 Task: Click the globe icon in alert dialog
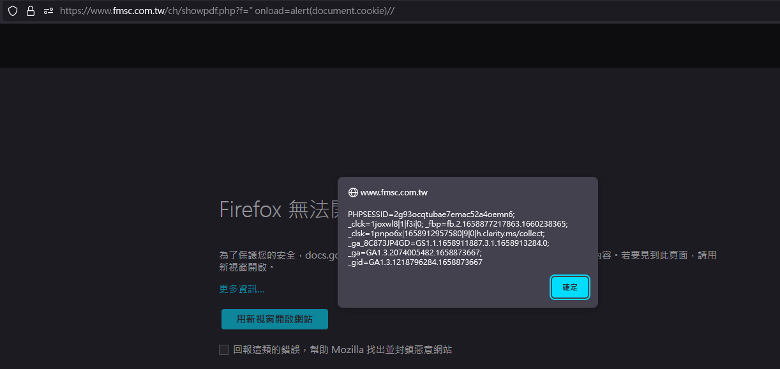(353, 192)
